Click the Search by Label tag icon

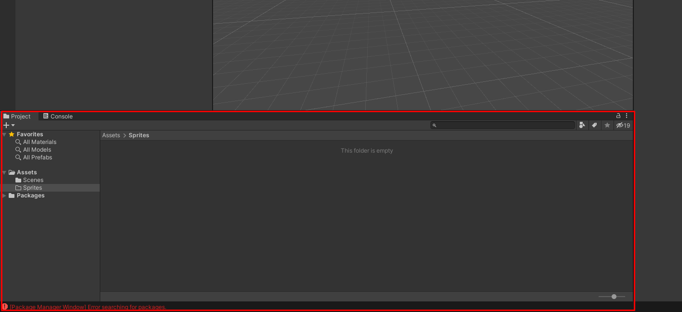point(595,125)
